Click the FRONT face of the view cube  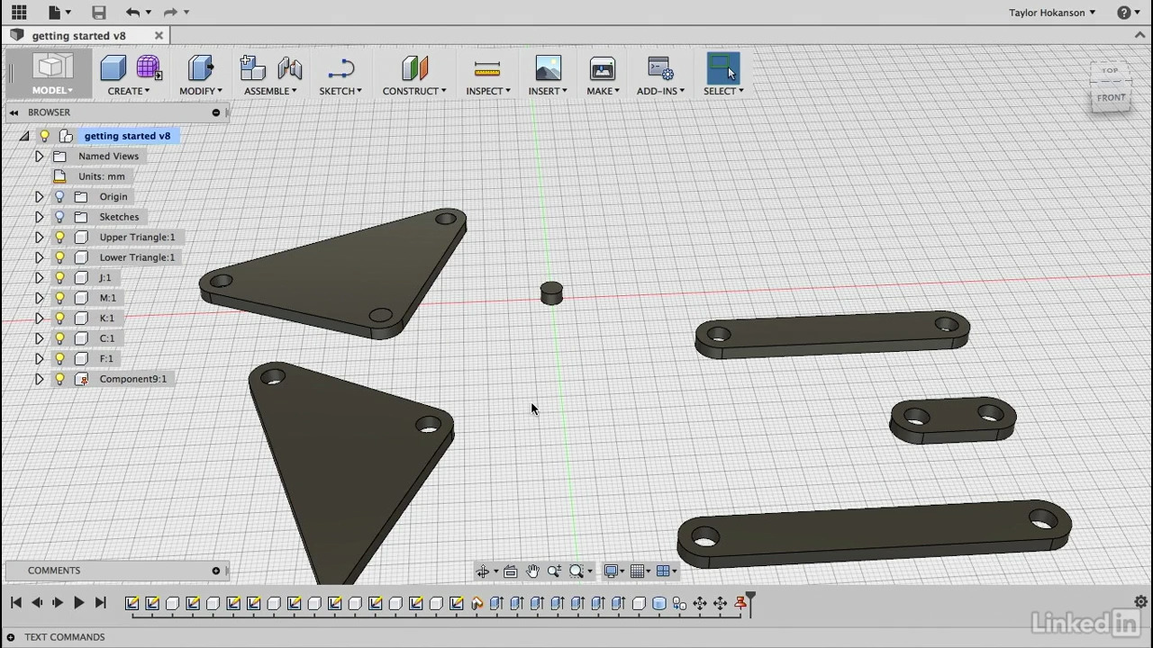[1111, 98]
